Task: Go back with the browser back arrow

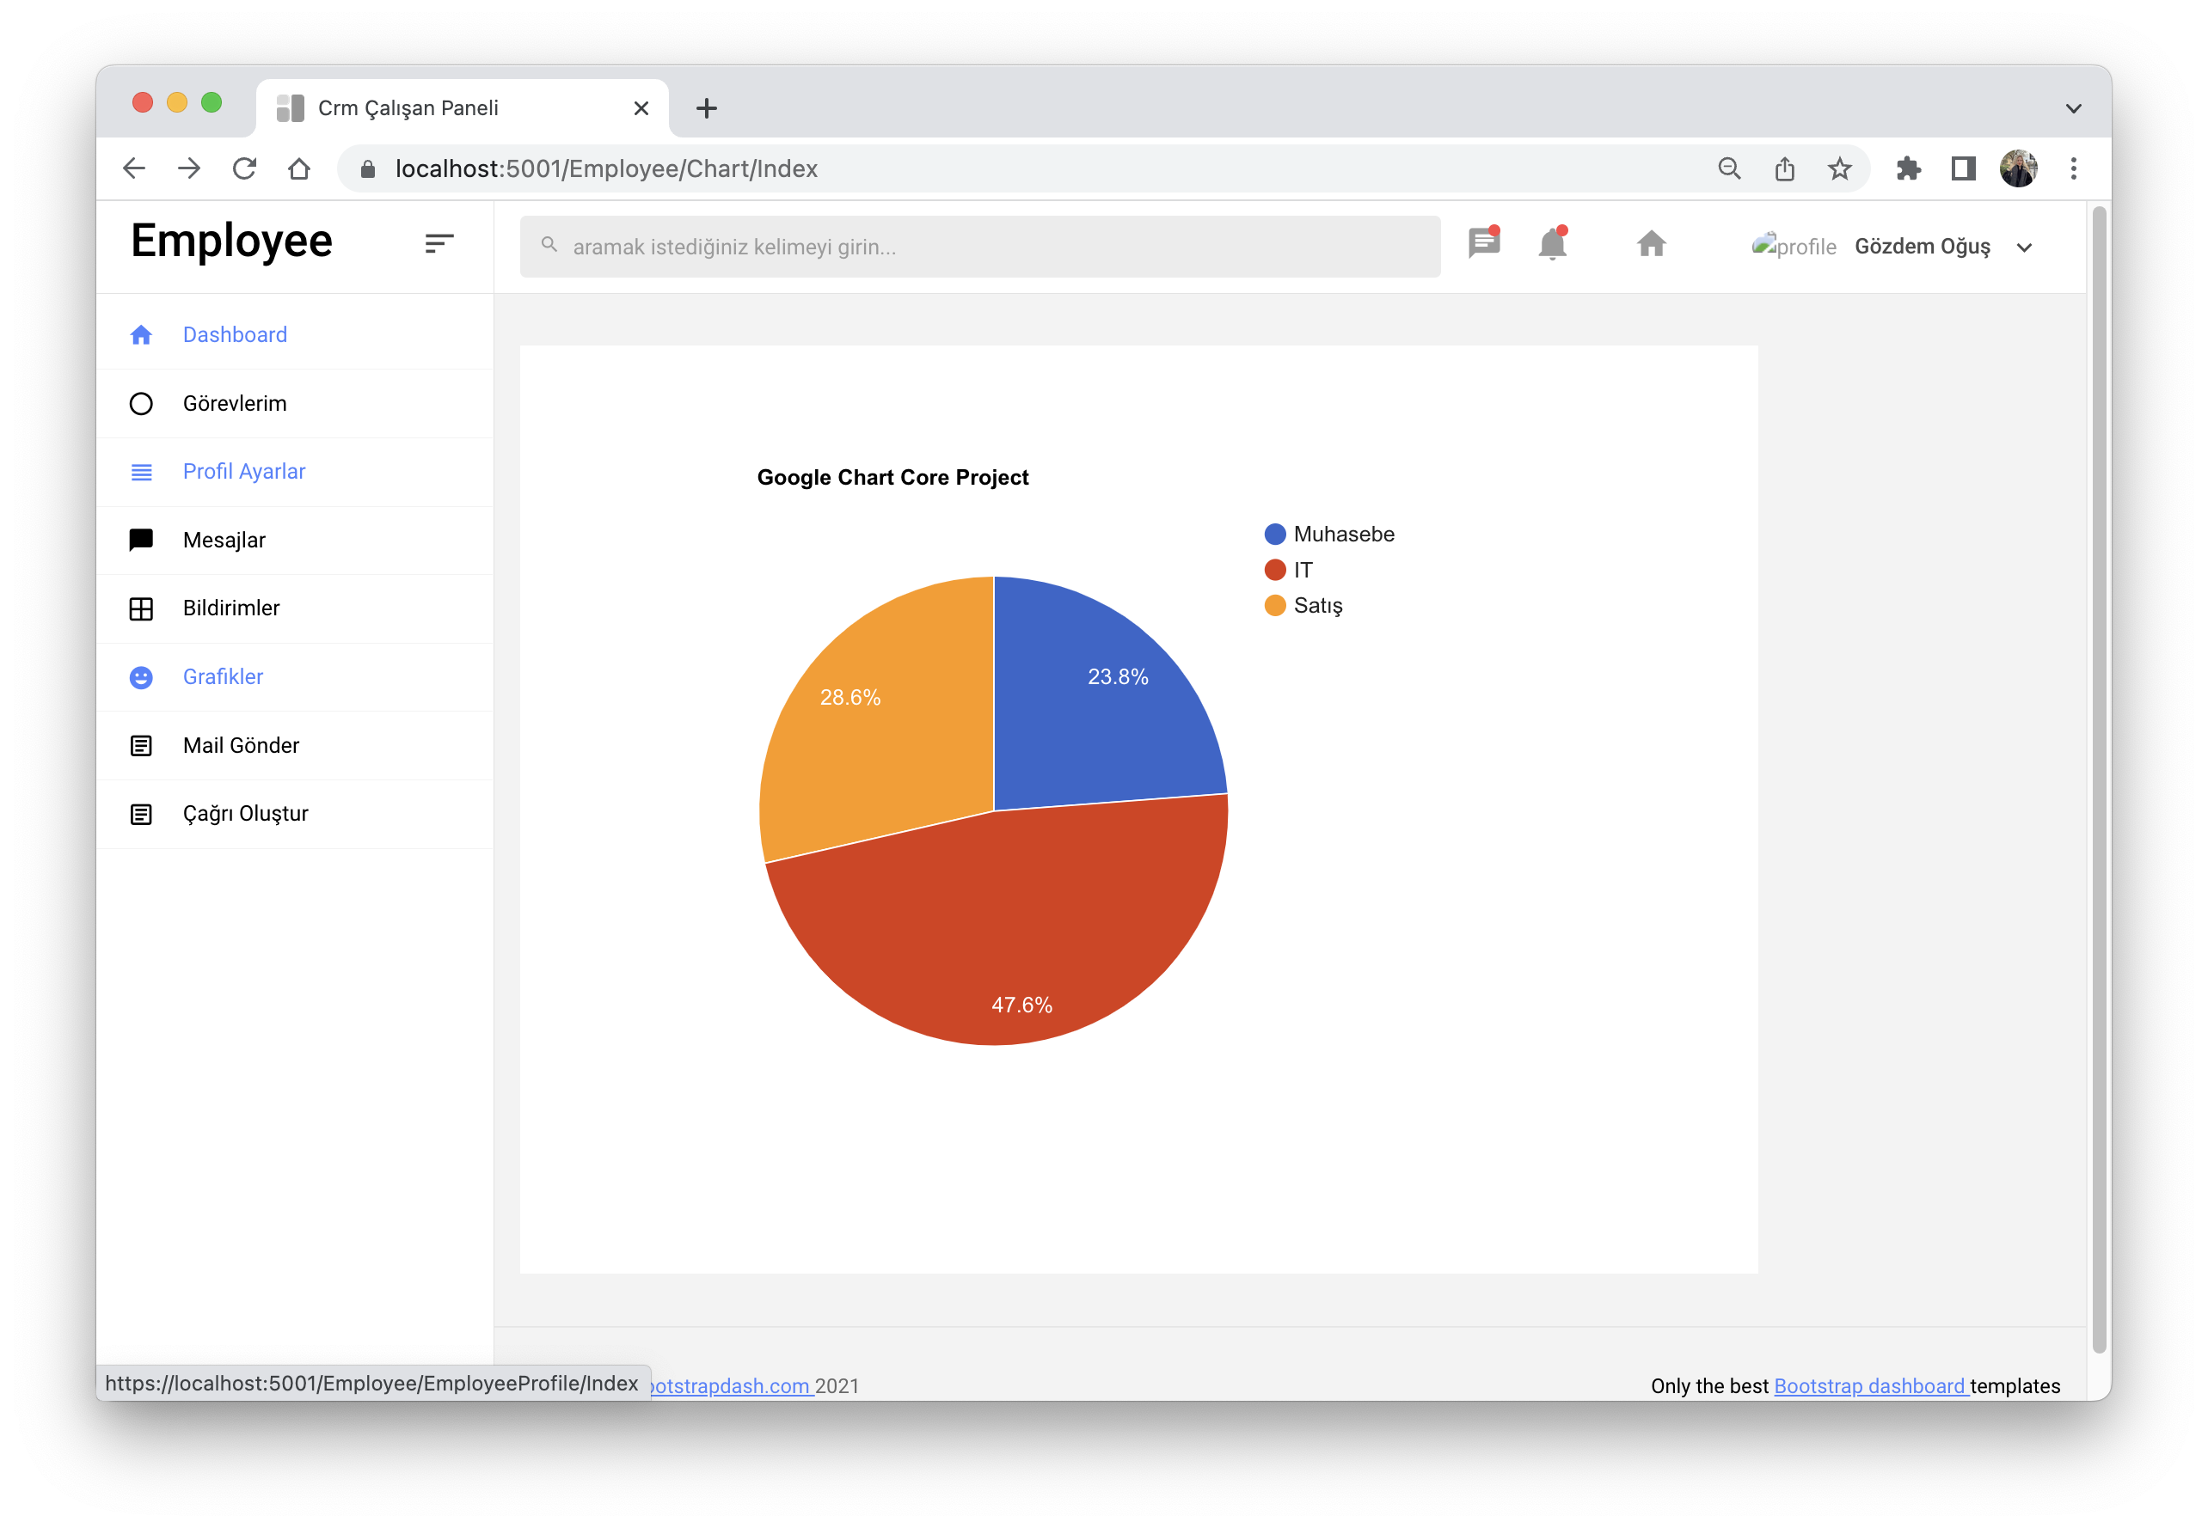Action: pyautogui.click(x=134, y=168)
